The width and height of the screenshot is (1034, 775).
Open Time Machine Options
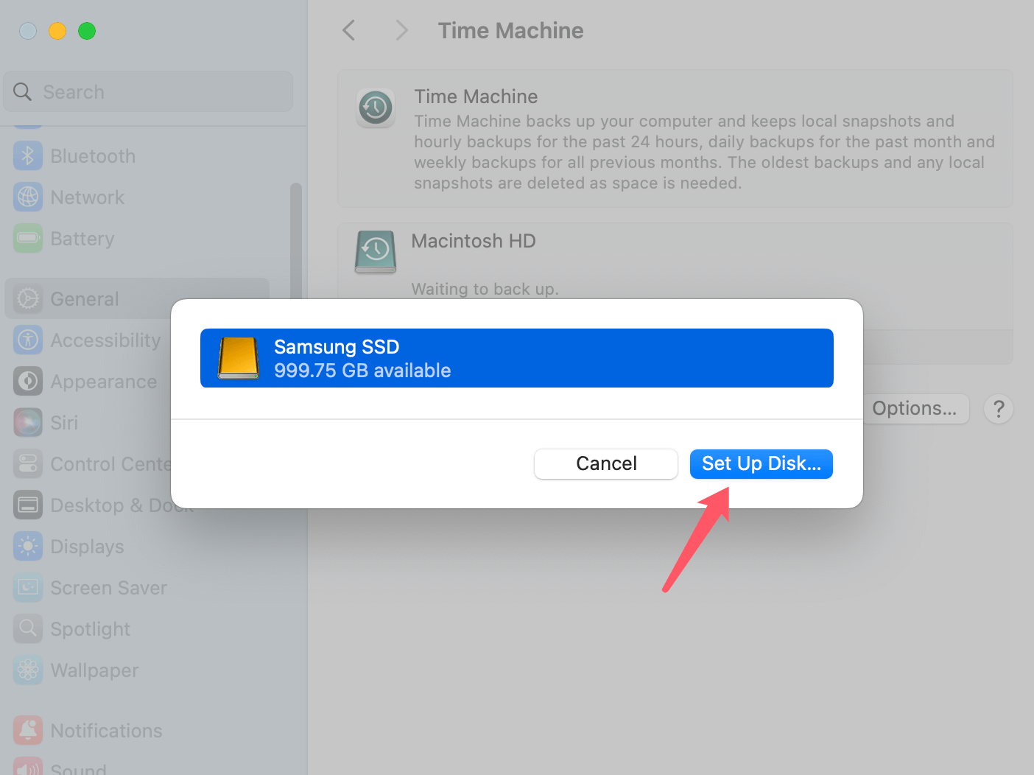point(915,409)
